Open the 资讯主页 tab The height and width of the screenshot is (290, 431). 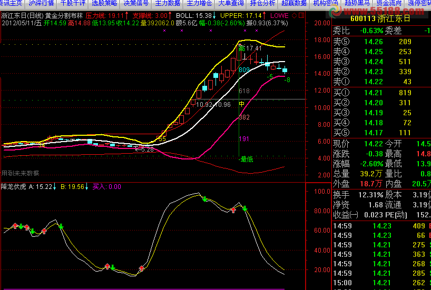11,3
